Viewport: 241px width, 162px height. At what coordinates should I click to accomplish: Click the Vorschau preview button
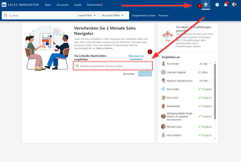(129, 74)
